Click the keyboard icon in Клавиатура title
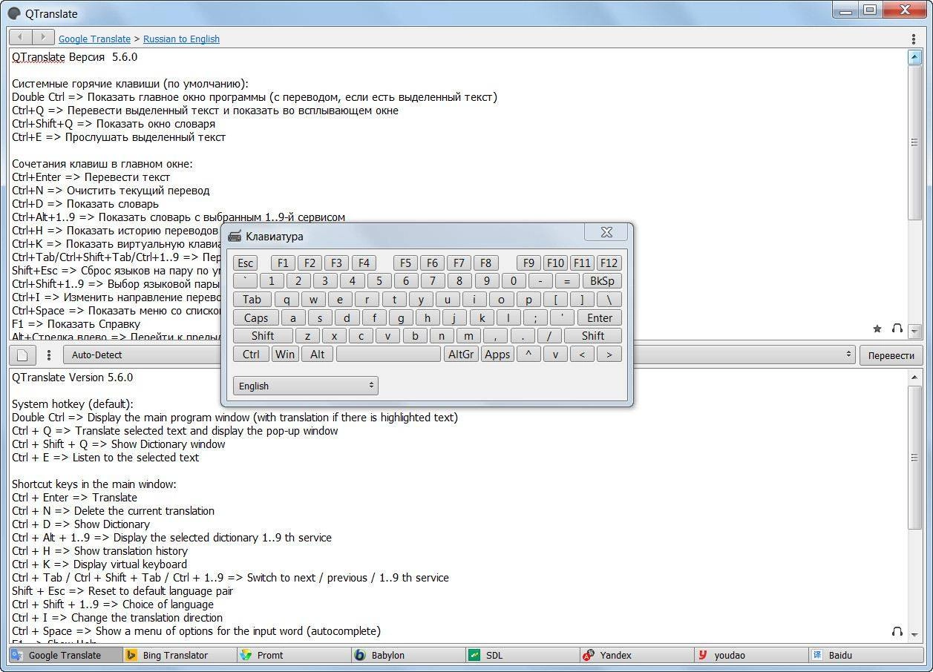This screenshot has height=672, width=933. pyautogui.click(x=235, y=237)
